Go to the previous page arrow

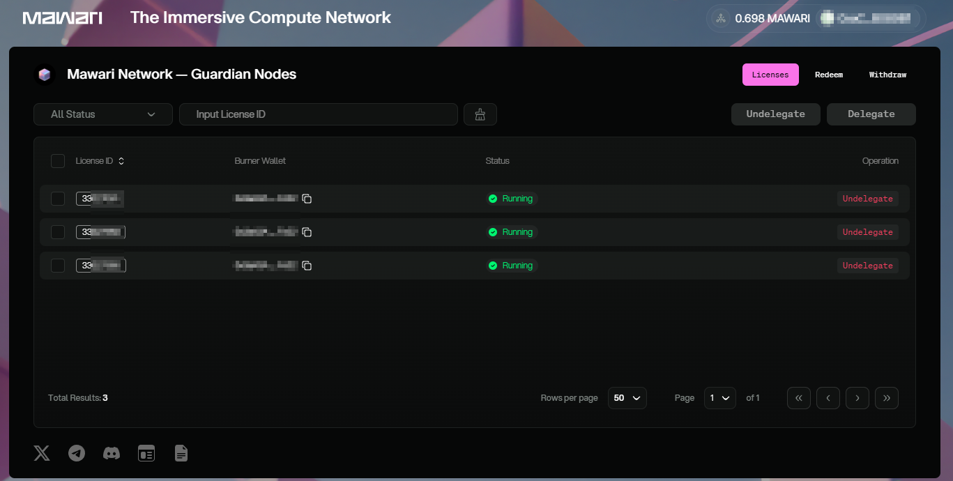tap(828, 398)
